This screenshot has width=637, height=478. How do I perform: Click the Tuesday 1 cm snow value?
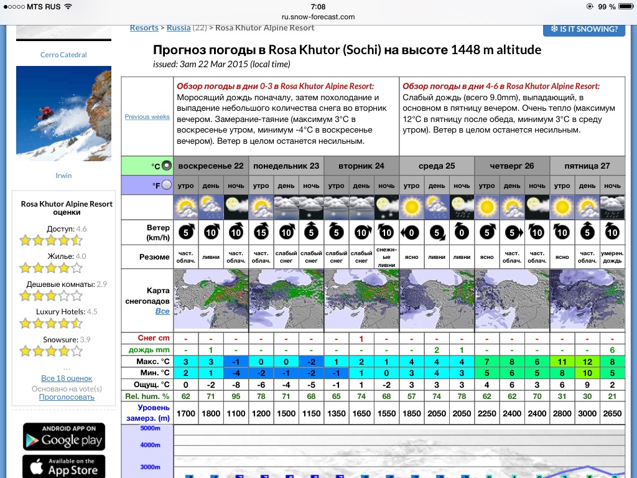361,338
